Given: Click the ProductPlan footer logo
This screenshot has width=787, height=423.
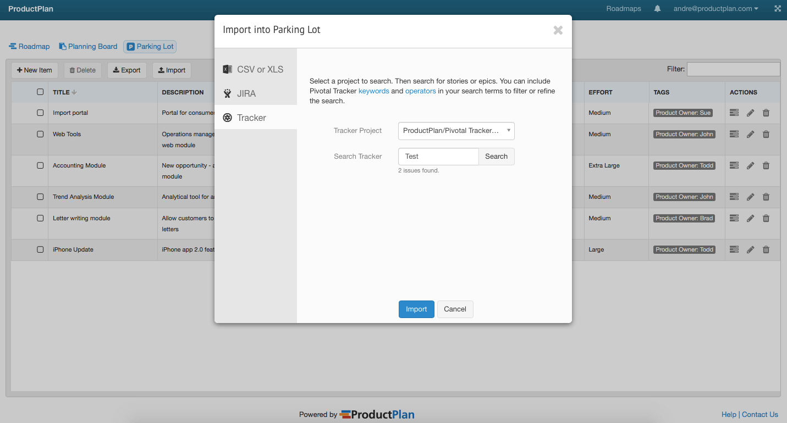Looking at the screenshot, I should [377, 415].
